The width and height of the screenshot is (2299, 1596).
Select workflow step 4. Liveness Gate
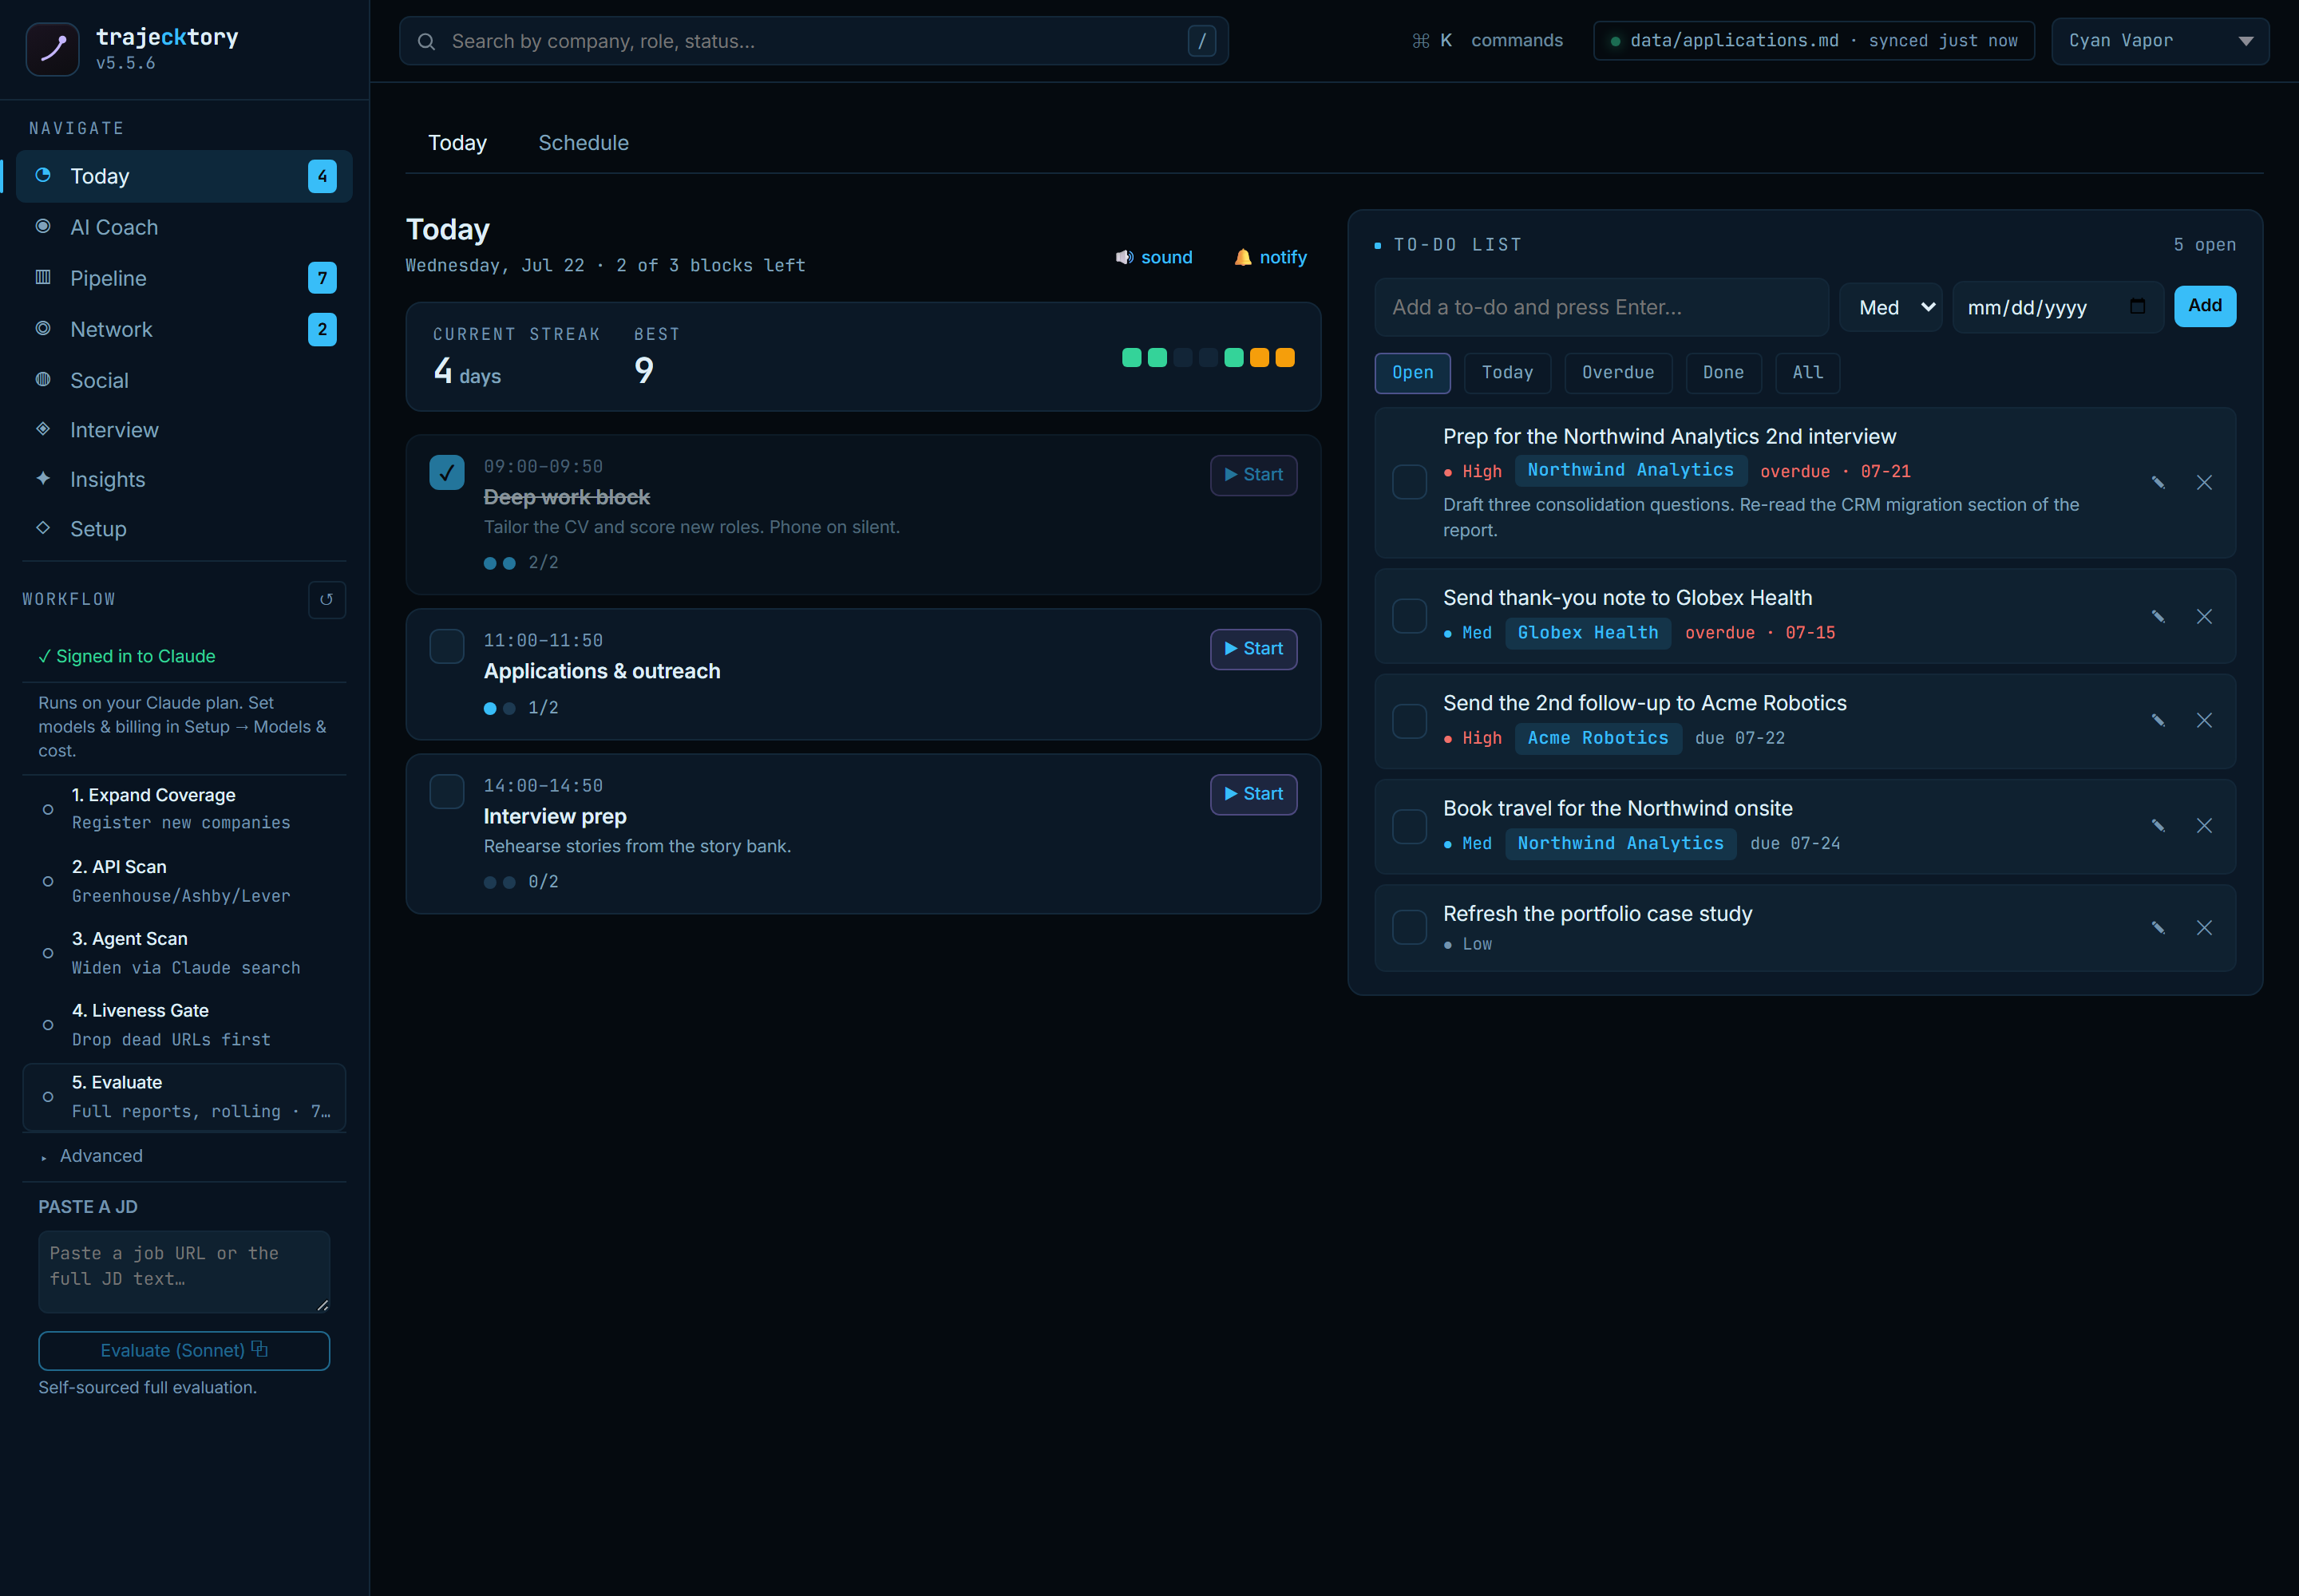coord(184,1025)
